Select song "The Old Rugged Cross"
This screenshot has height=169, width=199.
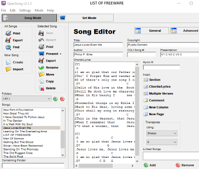[18, 153]
